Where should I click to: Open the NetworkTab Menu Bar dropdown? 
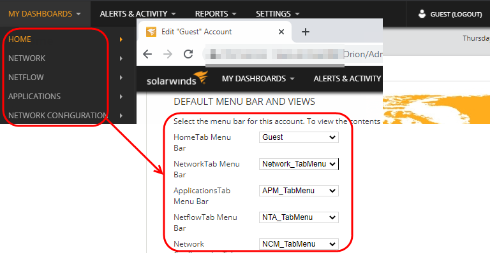pos(299,164)
